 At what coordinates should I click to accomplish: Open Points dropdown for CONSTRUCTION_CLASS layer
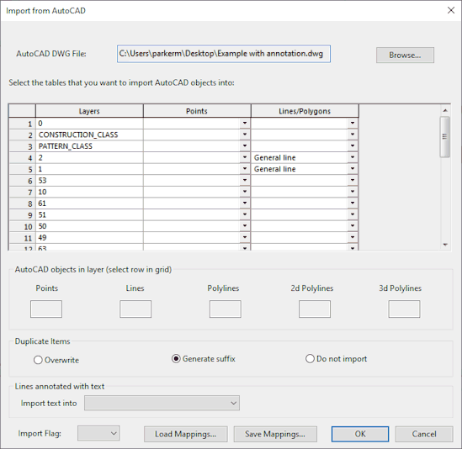coord(245,135)
